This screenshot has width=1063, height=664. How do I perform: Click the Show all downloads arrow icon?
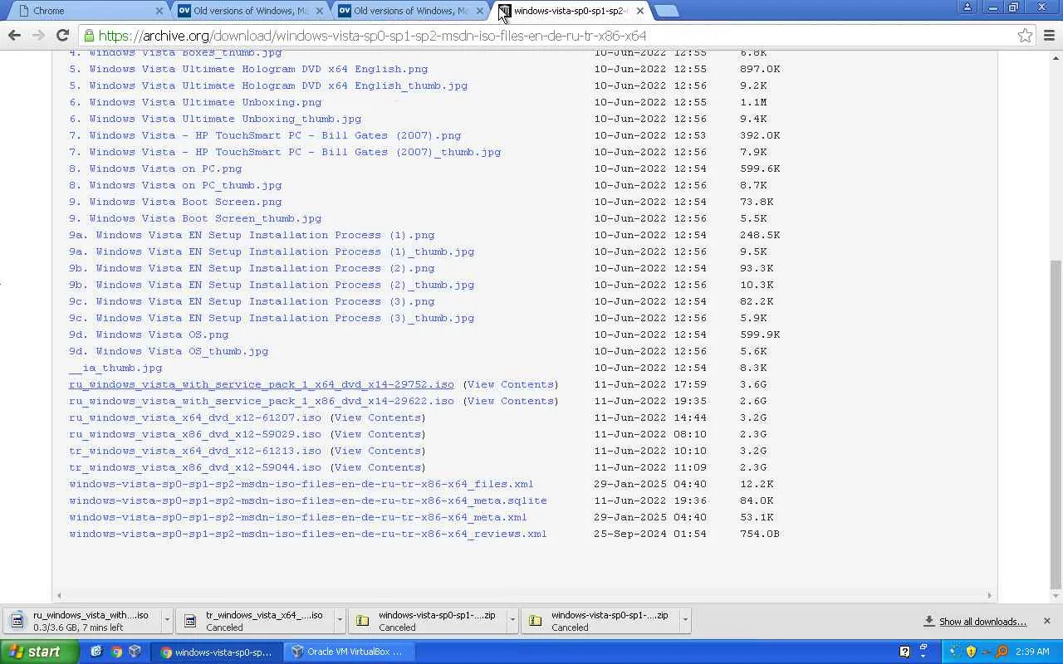coord(929,621)
